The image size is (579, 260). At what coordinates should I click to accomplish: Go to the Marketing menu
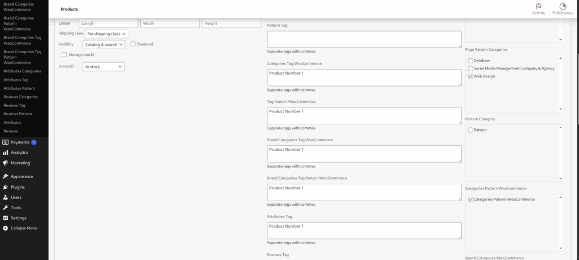[20, 163]
